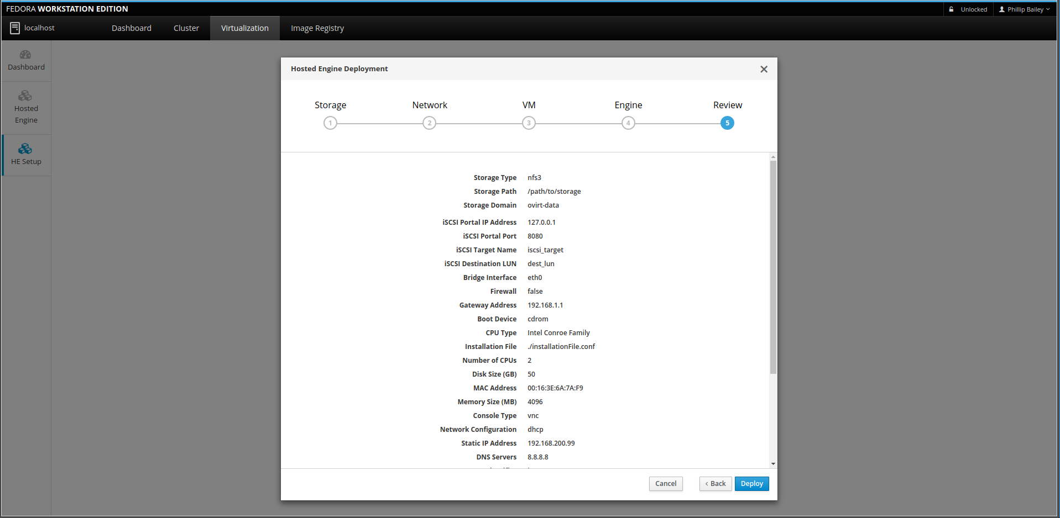Click the Cancel button
This screenshot has height=518, width=1060.
(x=666, y=484)
